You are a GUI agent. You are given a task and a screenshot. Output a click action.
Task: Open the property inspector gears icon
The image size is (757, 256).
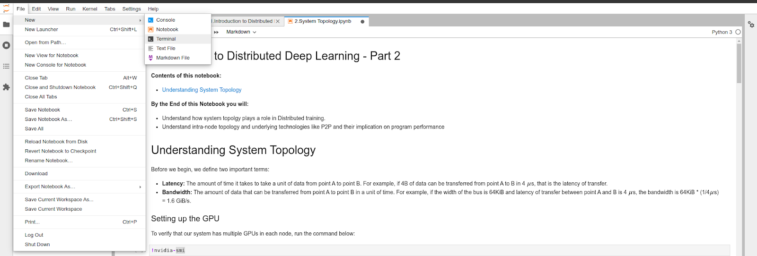tap(751, 25)
